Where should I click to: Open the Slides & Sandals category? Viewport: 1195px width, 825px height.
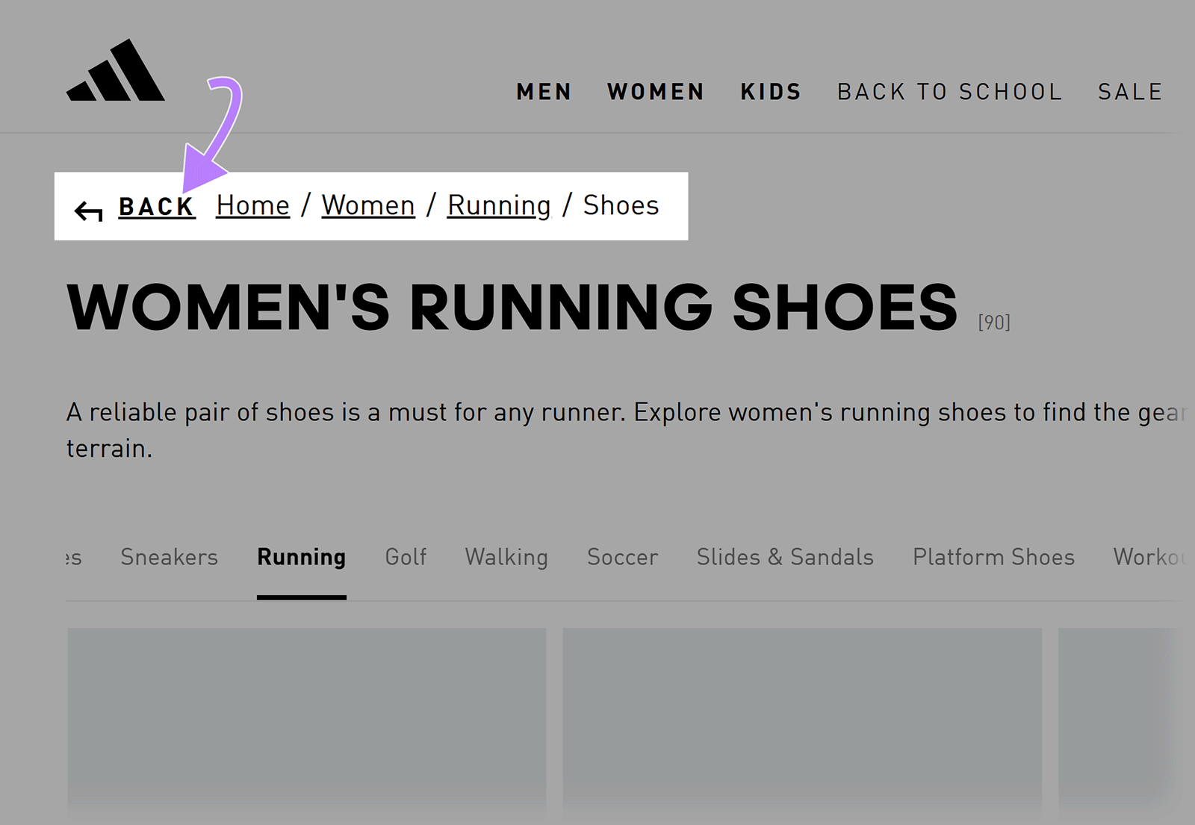pos(785,557)
